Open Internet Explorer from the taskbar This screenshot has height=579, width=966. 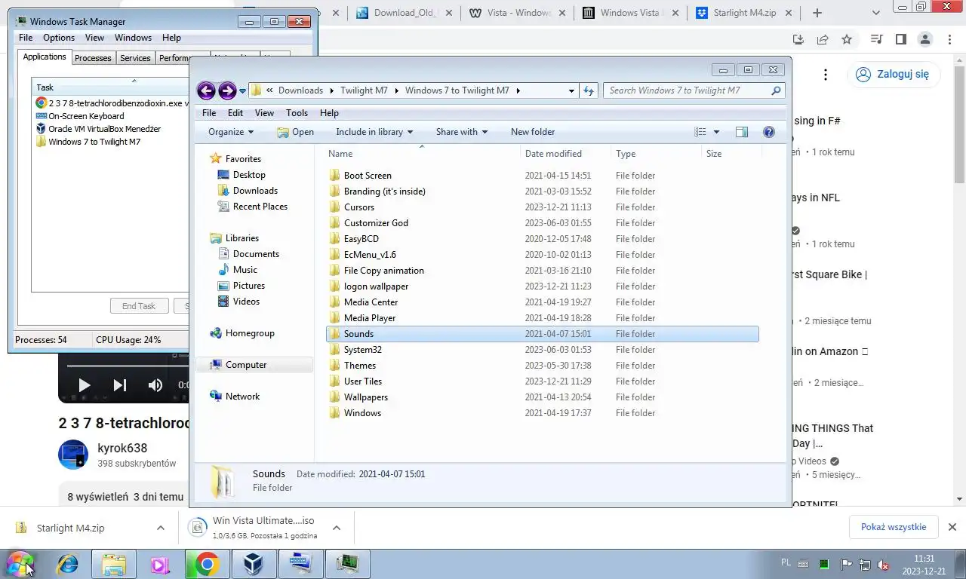tap(68, 563)
